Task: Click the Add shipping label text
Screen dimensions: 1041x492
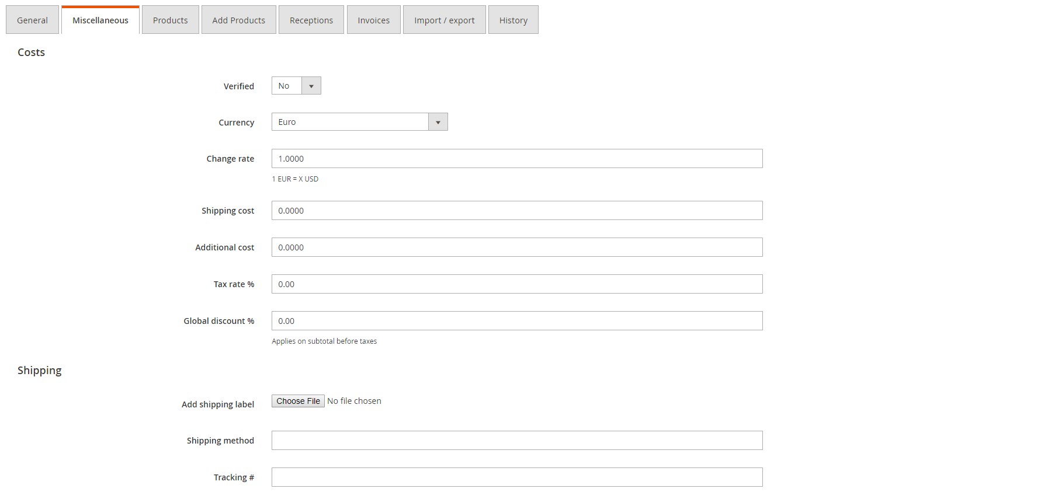Action: [218, 404]
